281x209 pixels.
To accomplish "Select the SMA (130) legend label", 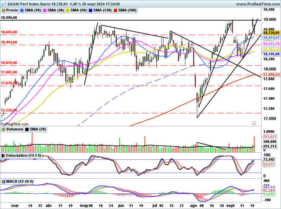I will click(x=102, y=10).
